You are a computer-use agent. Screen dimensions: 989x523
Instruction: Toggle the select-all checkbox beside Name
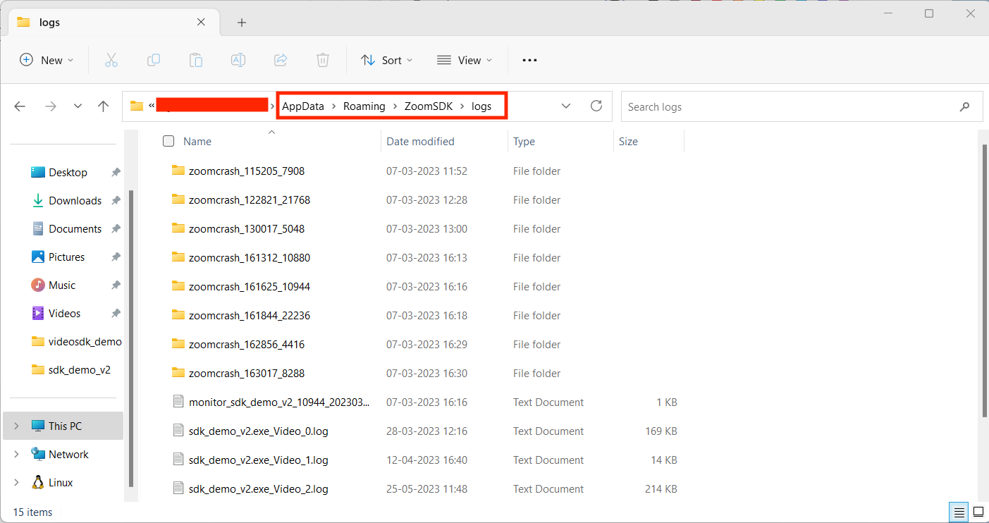tap(168, 141)
